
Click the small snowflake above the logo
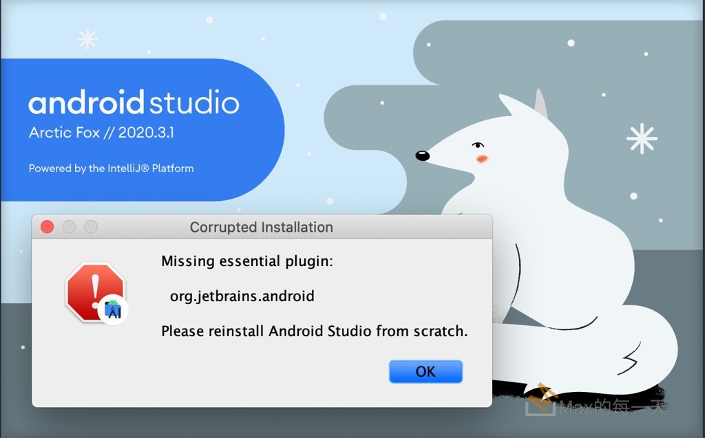87,39
